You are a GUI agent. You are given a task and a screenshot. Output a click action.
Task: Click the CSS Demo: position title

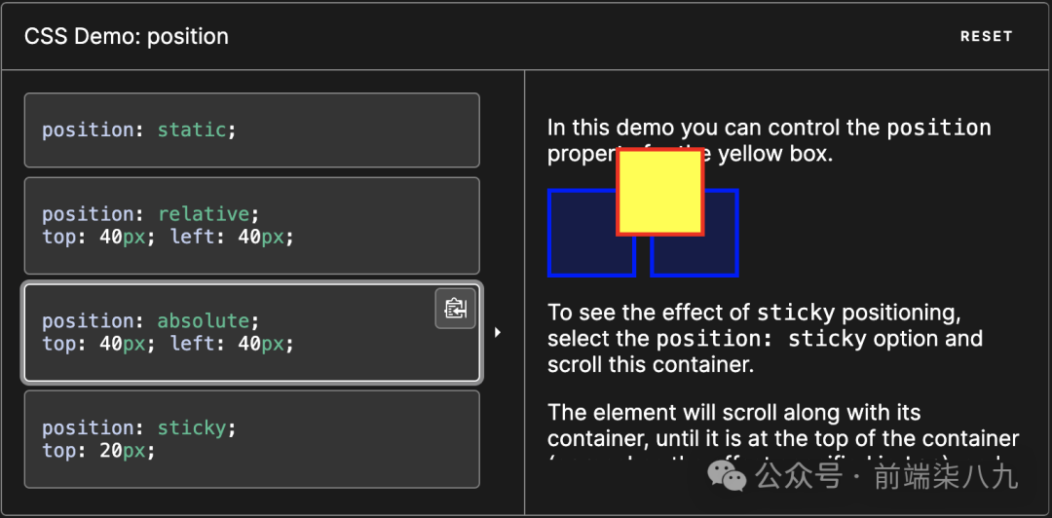tap(126, 36)
